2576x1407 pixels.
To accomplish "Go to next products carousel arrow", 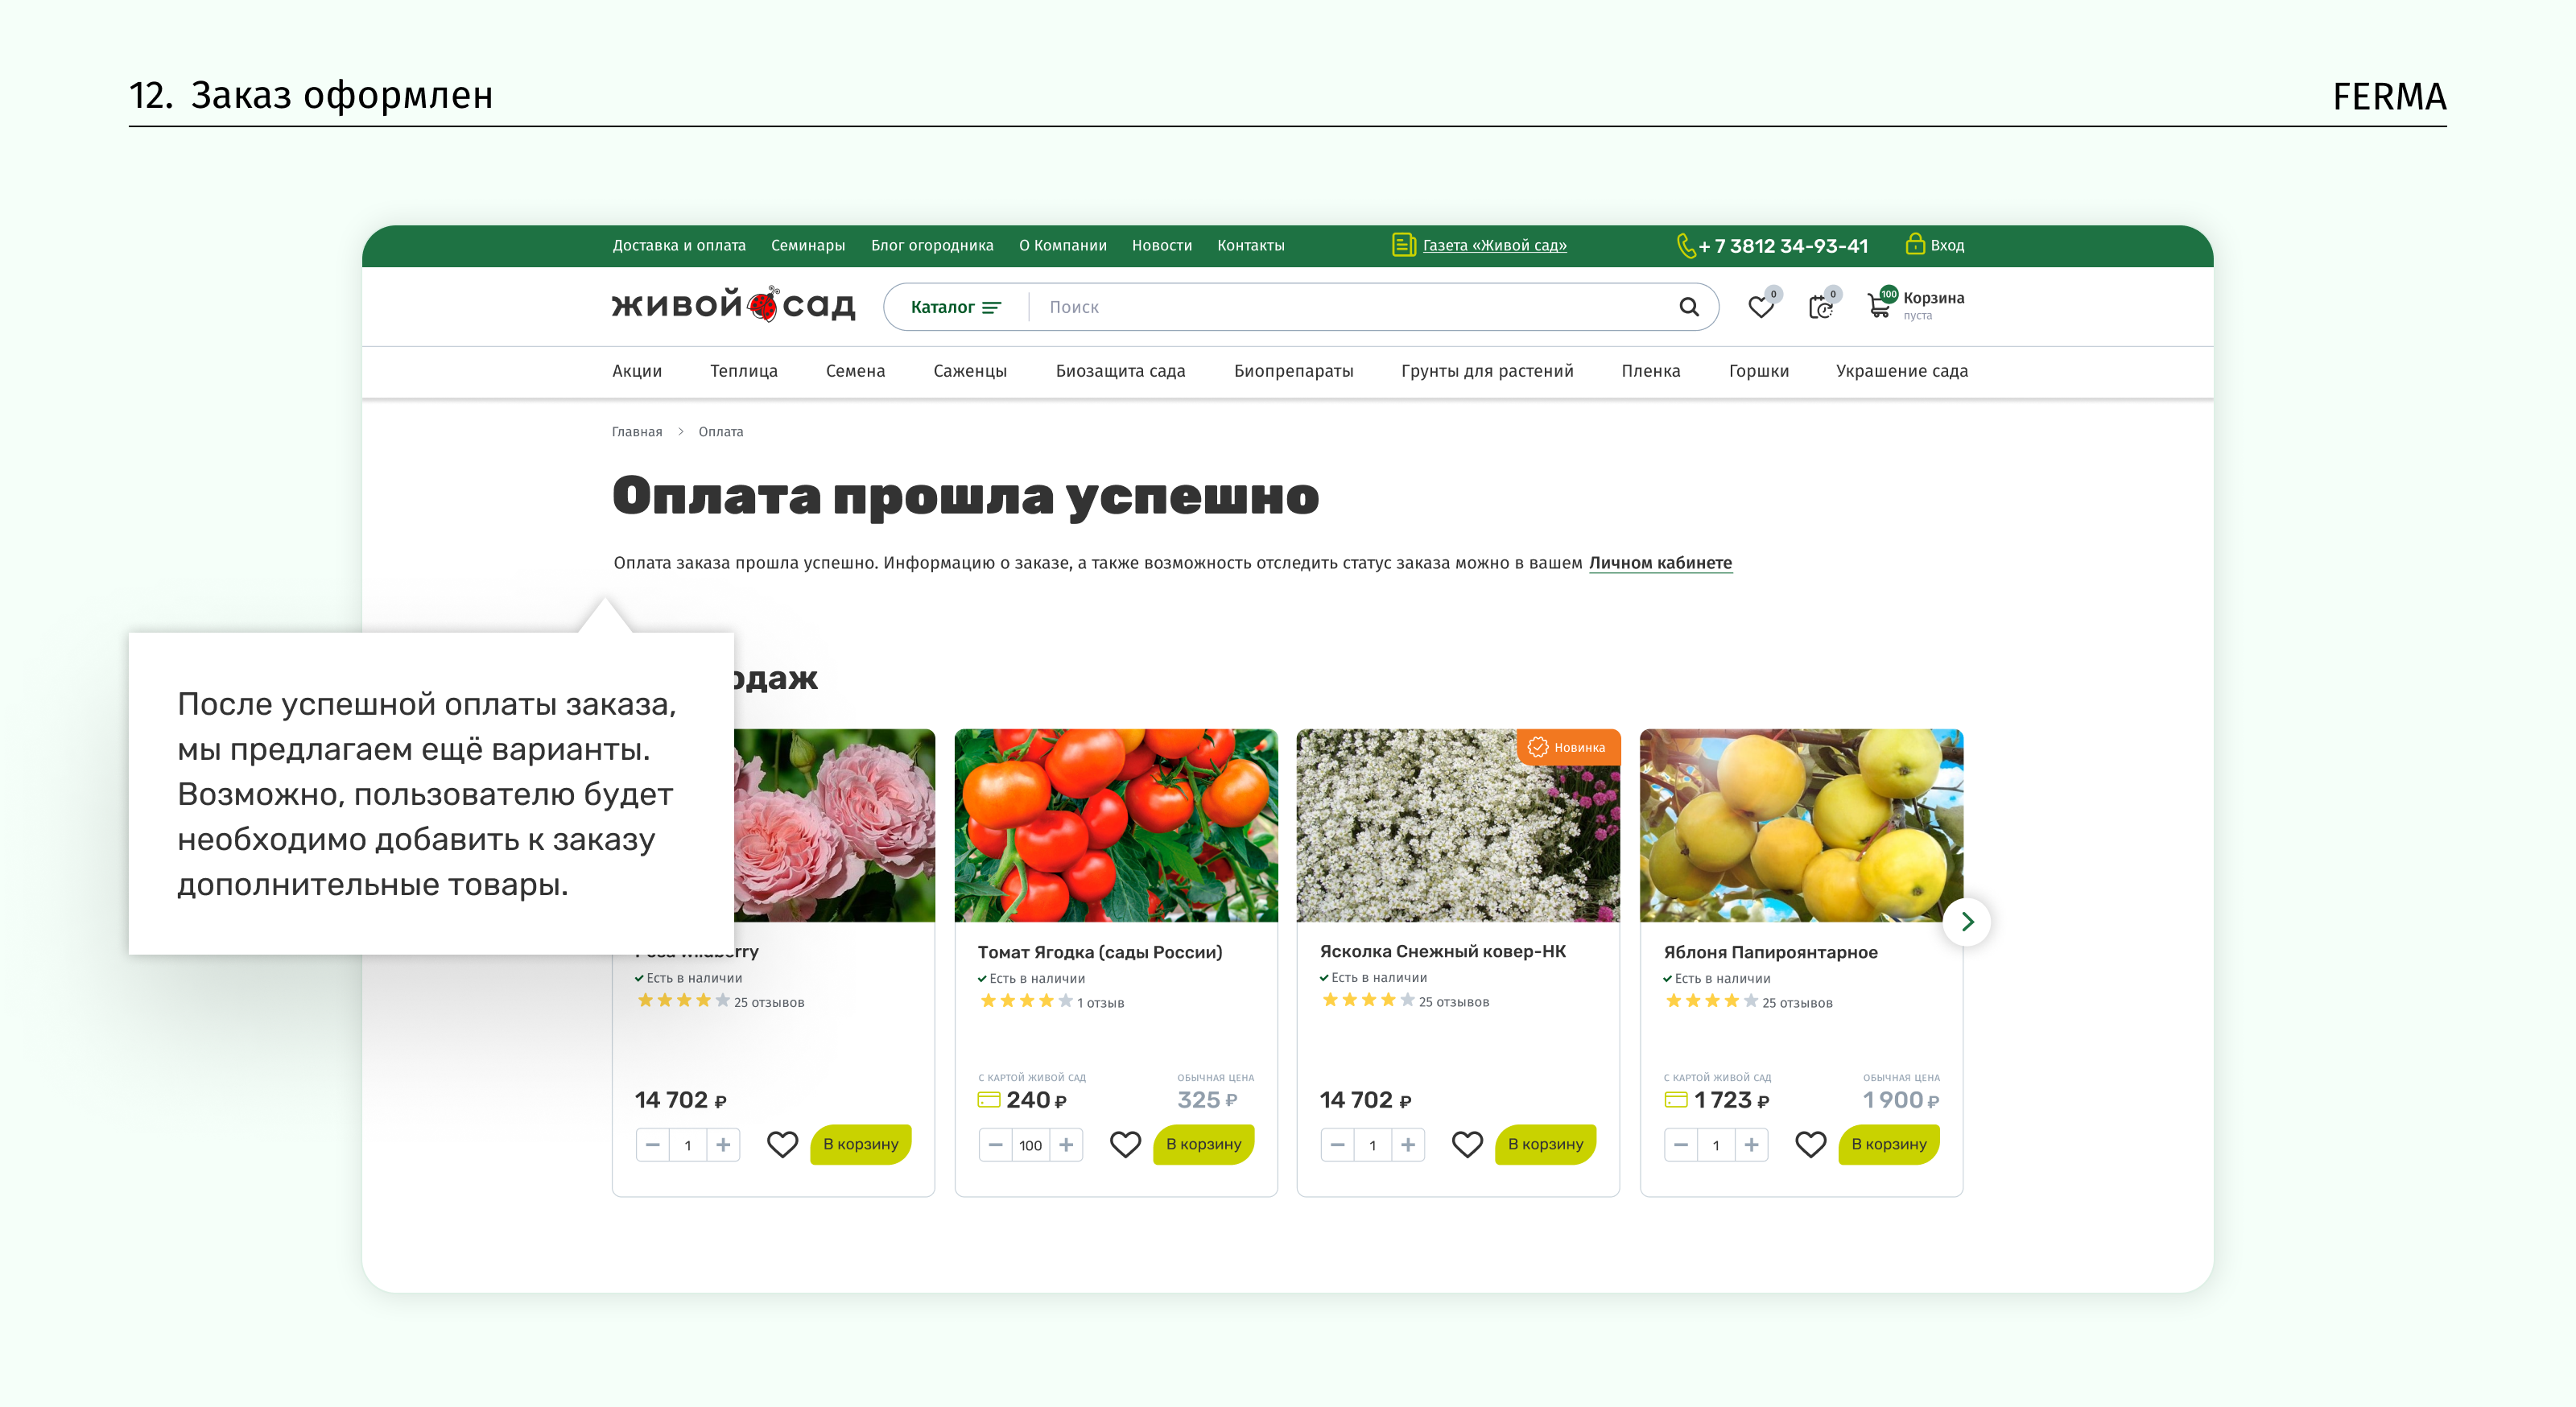I will 1966,921.
